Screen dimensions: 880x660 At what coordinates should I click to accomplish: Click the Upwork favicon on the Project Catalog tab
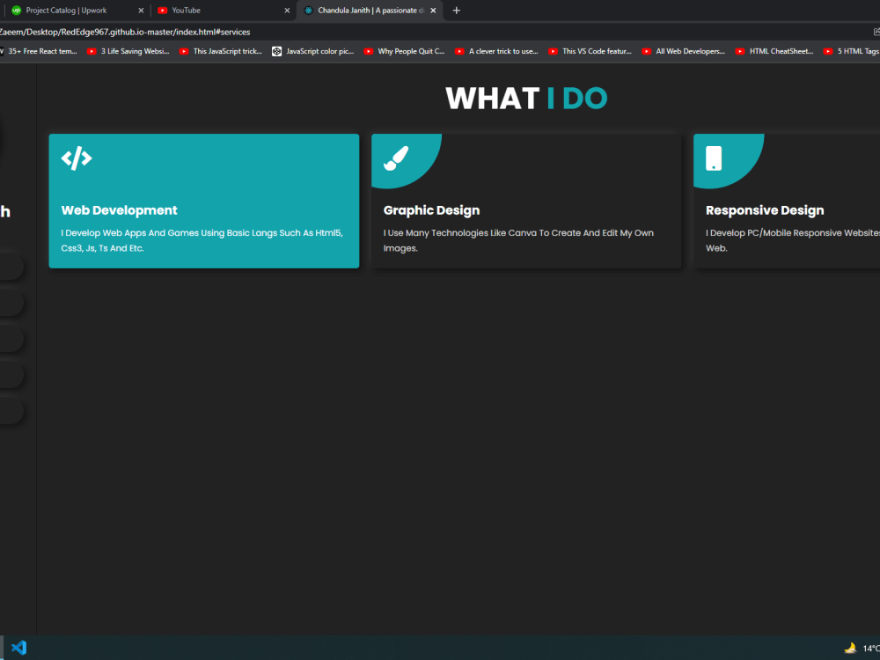(15, 11)
